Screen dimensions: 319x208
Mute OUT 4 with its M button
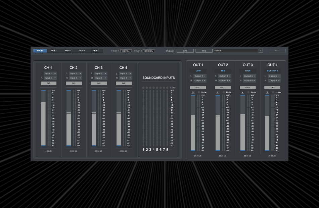[267, 92]
